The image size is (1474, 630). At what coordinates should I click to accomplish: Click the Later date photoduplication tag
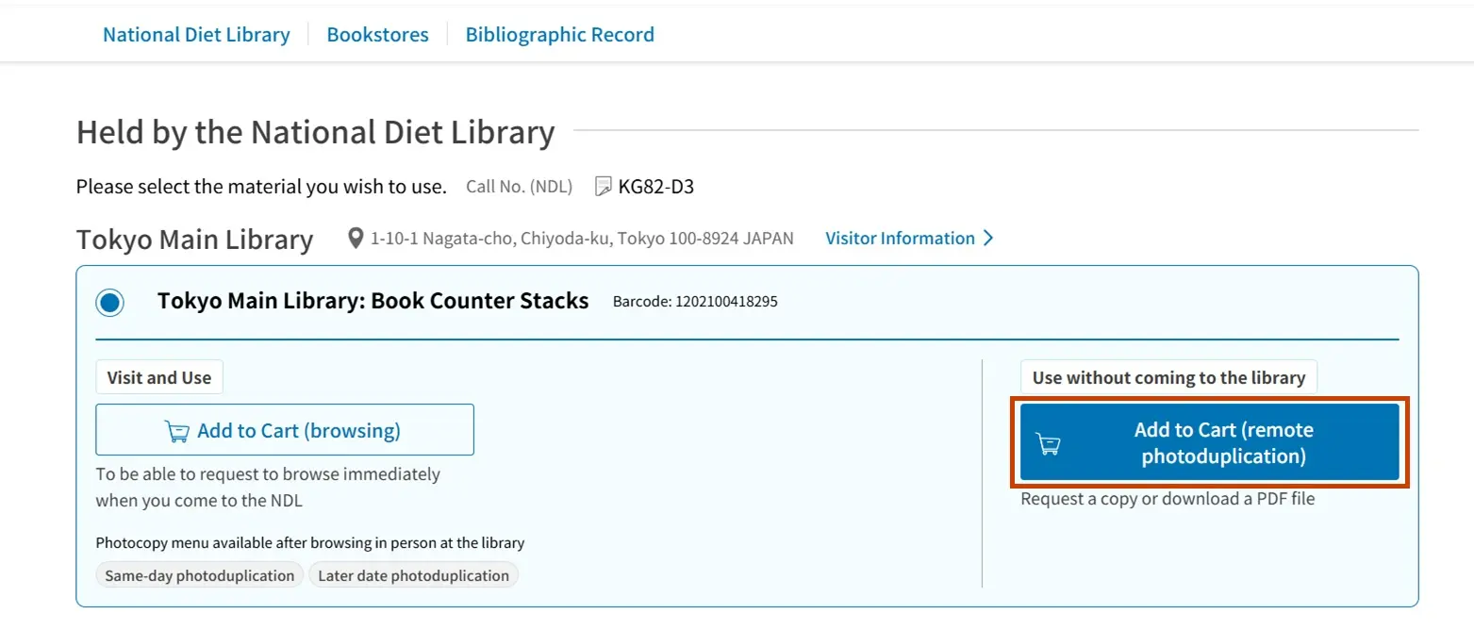pyautogui.click(x=414, y=575)
